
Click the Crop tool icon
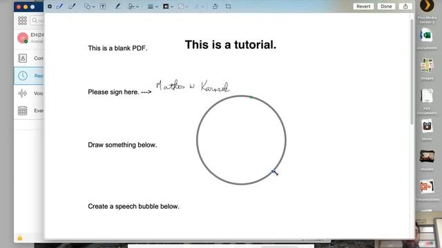(229, 6)
